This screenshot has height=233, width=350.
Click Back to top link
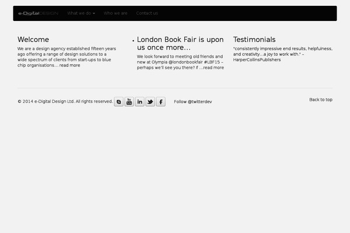[321, 100]
